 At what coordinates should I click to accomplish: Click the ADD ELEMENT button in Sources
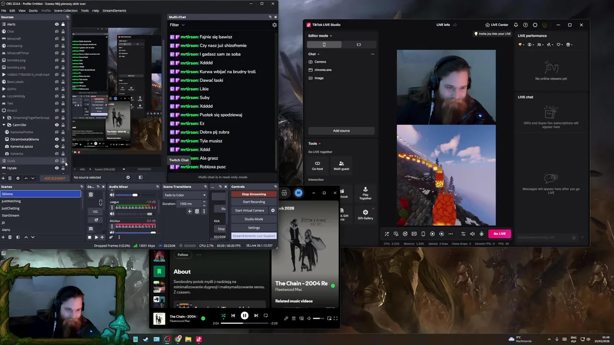[x=55, y=178]
